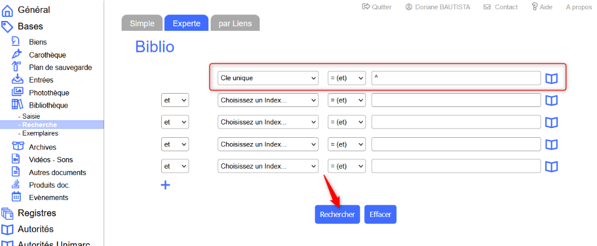The image size is (597, 246).
Task: Click the Quitter exit icon
Action: tap(366, 7)
